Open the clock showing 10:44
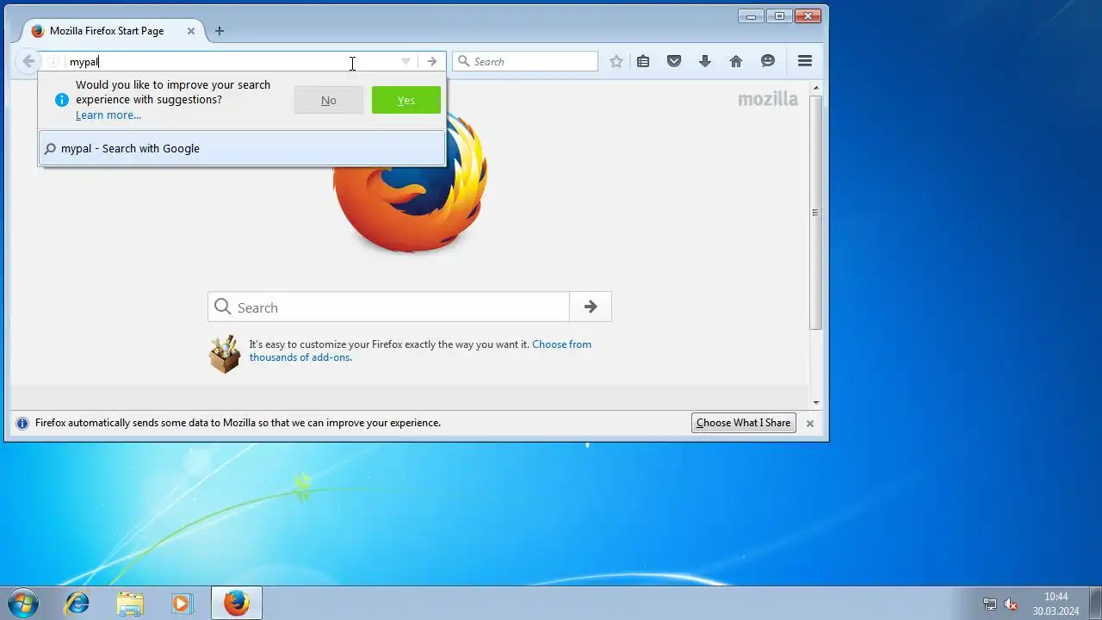The width and height of the screenshot is (1102, 620). coord(1056,604)
